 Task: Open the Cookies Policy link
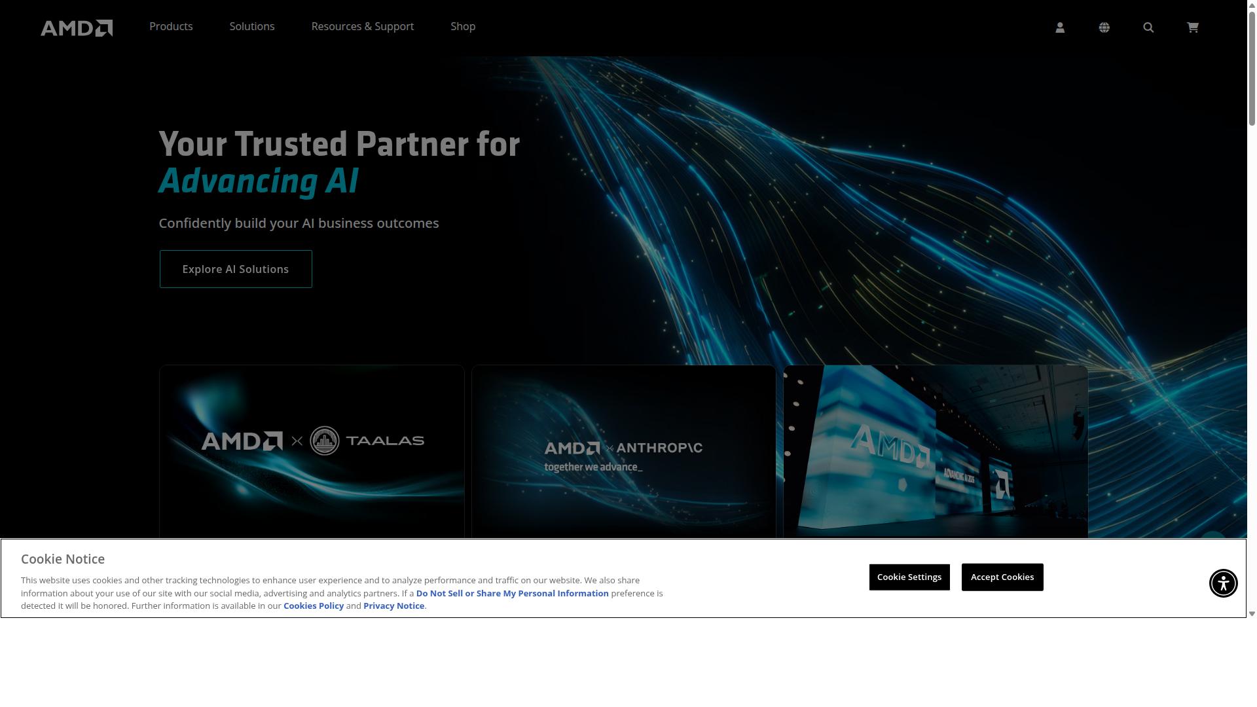[x=314, y=606]
